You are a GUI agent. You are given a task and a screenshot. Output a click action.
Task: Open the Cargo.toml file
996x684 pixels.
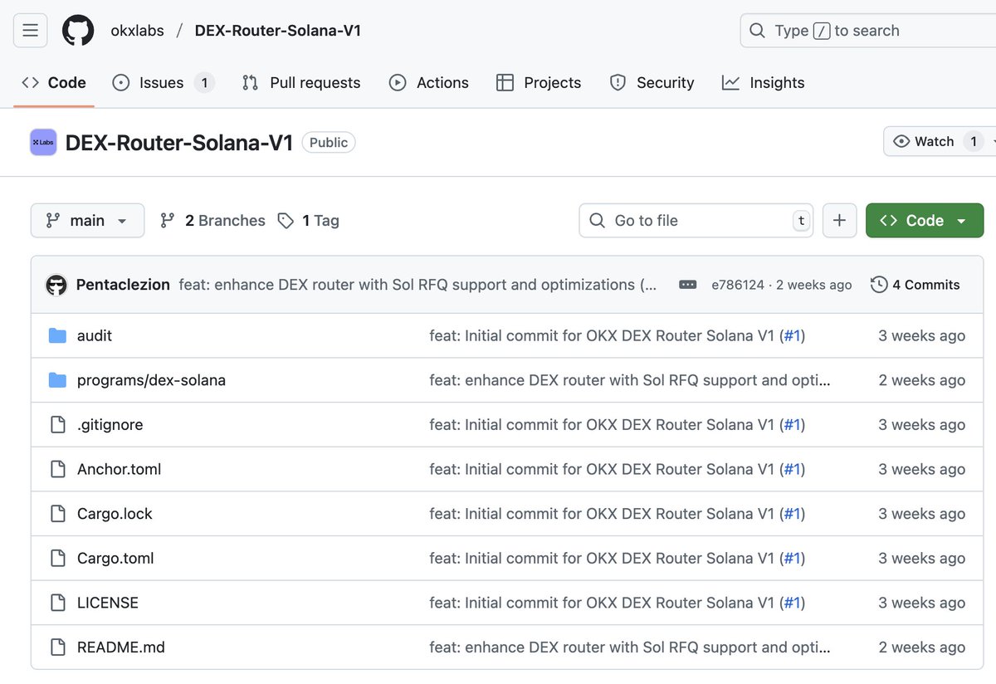coord(115,558)
